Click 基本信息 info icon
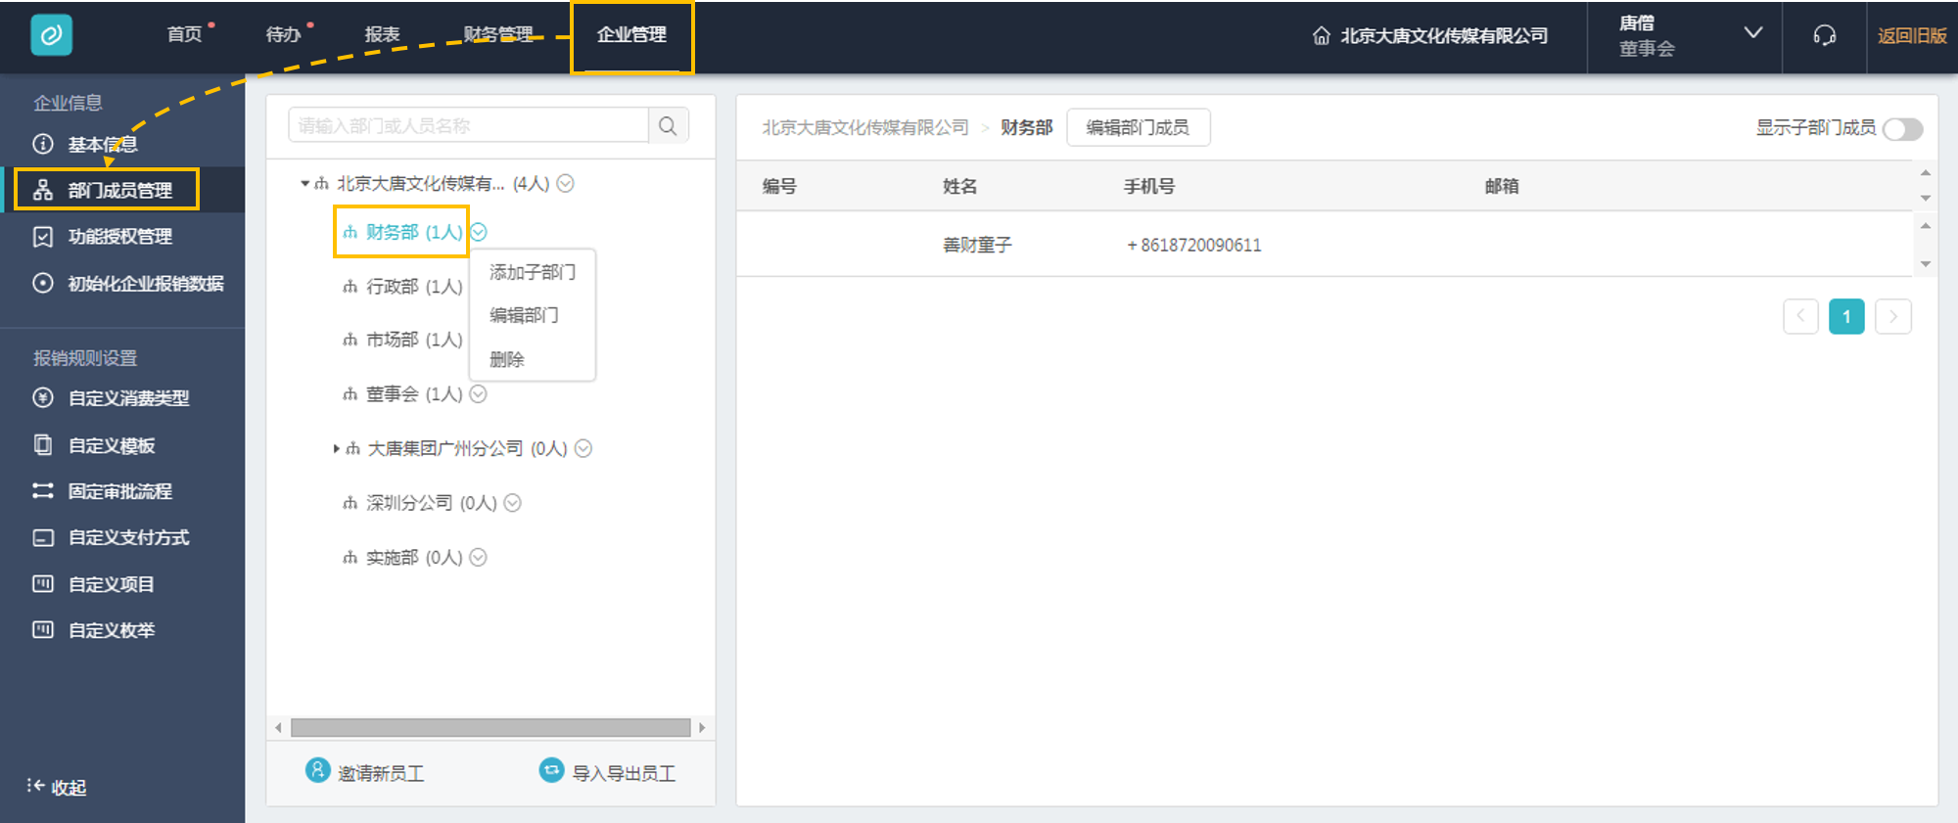The width and height of the screenshot is (1958, 823). click(x=43, y=144)
